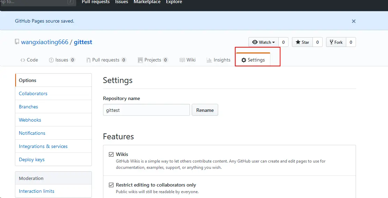Select Options in the settings sidebar
Screen dimensions: 388x198
[54, 80]
